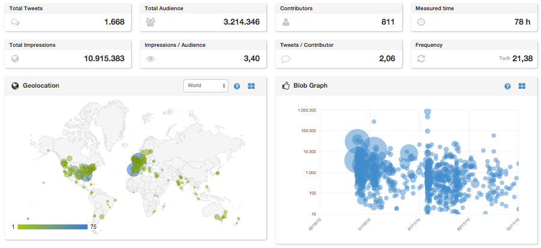Viewport: 541px width, 248px height.
Task: Click the Measured time card title
Action: pyautogui.click(x=435, y=8)
